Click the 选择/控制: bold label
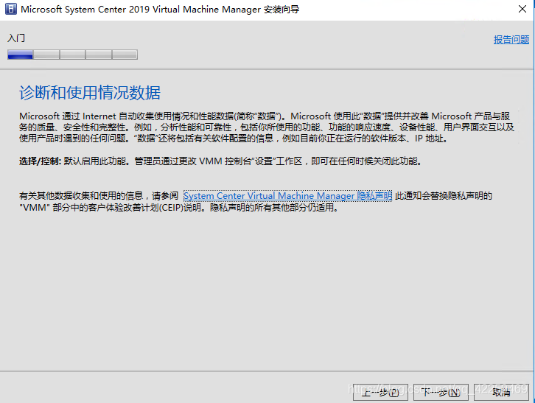The height and width of the screenshot is (403, 535). coord(40,161)
